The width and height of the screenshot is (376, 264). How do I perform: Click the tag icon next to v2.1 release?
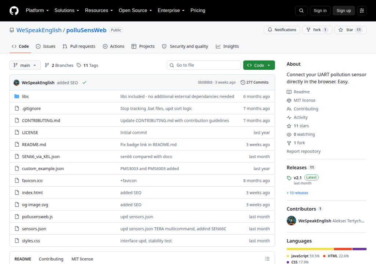point(289,178)
